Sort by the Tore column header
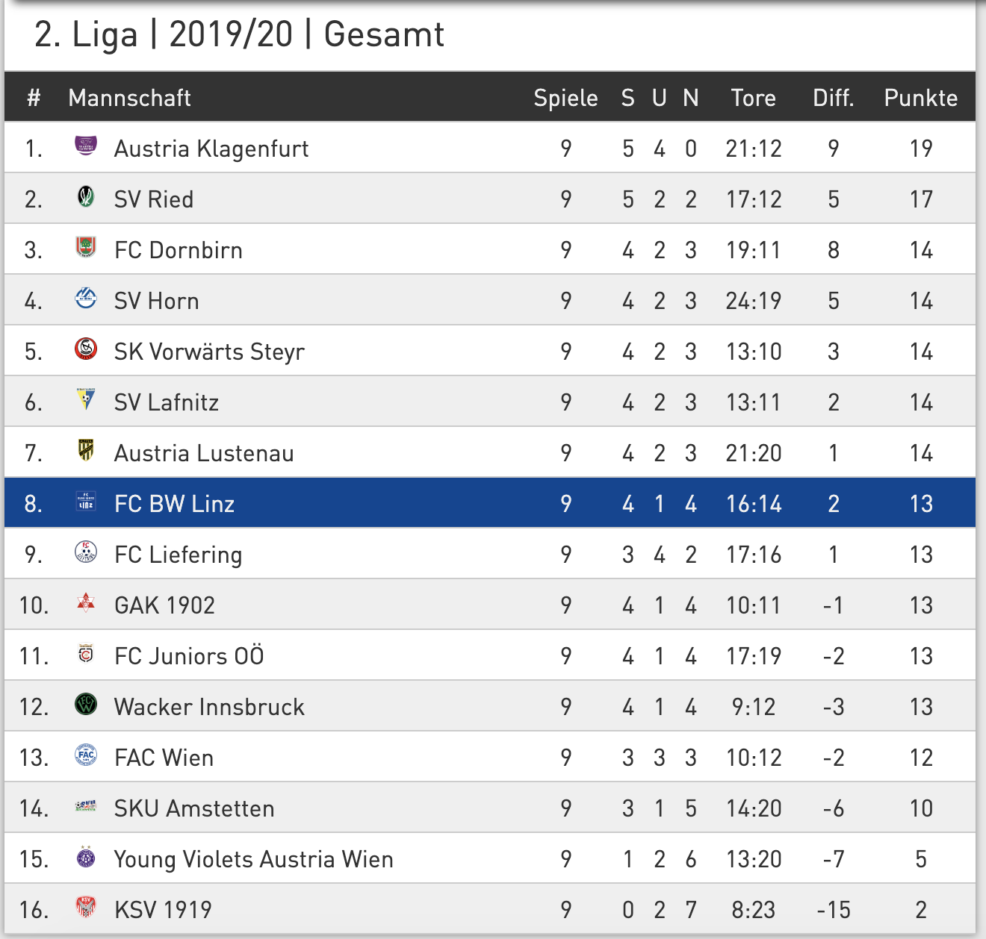The image size is (986, 939). (x=753, y=98)
